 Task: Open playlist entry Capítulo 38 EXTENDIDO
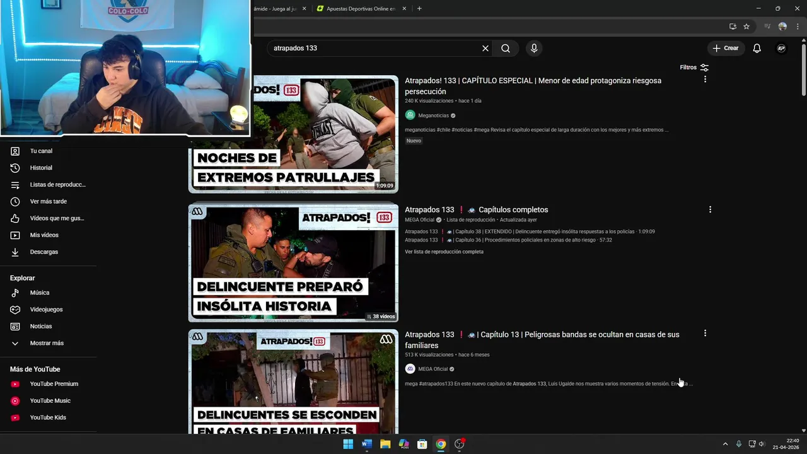(x=530, y=231)
